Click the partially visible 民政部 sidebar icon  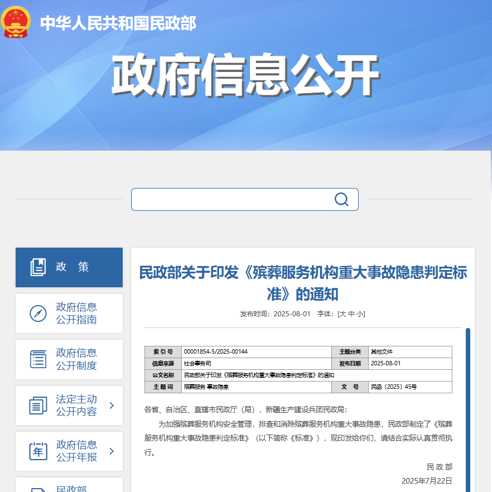(38, 489)
